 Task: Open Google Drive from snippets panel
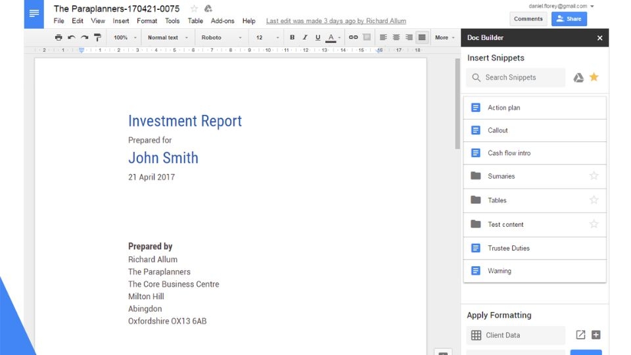[x=578, y=78]
